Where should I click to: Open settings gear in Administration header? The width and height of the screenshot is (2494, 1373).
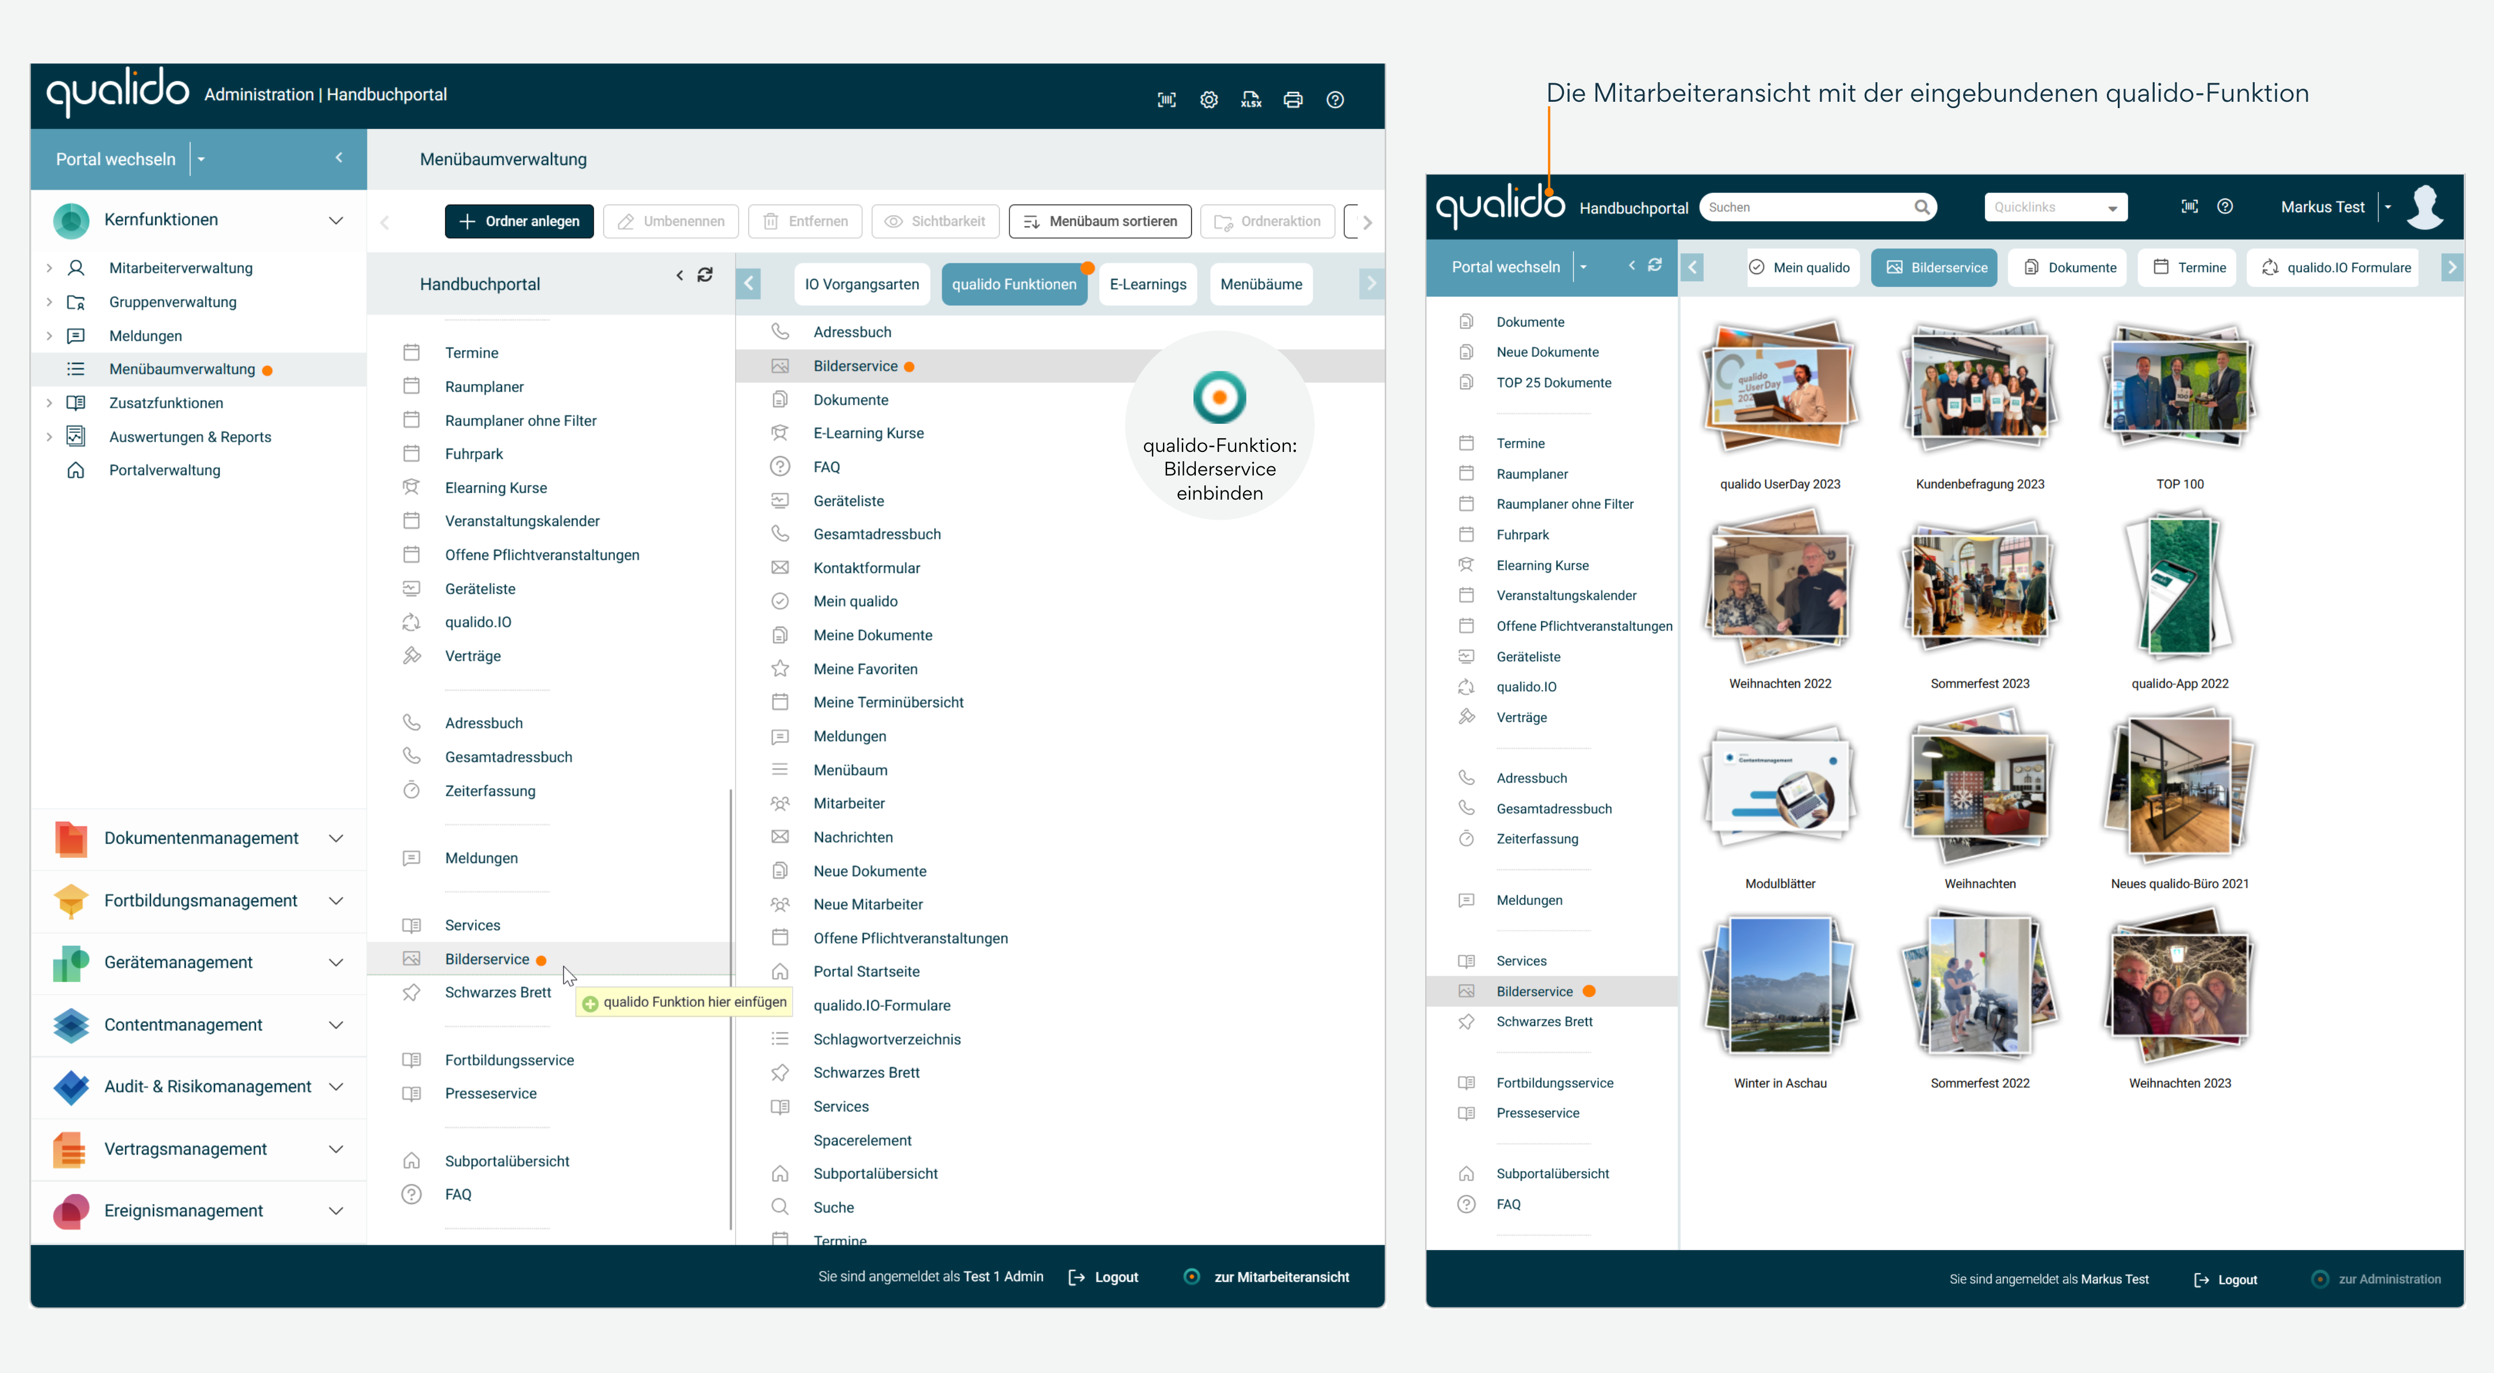1208,99
